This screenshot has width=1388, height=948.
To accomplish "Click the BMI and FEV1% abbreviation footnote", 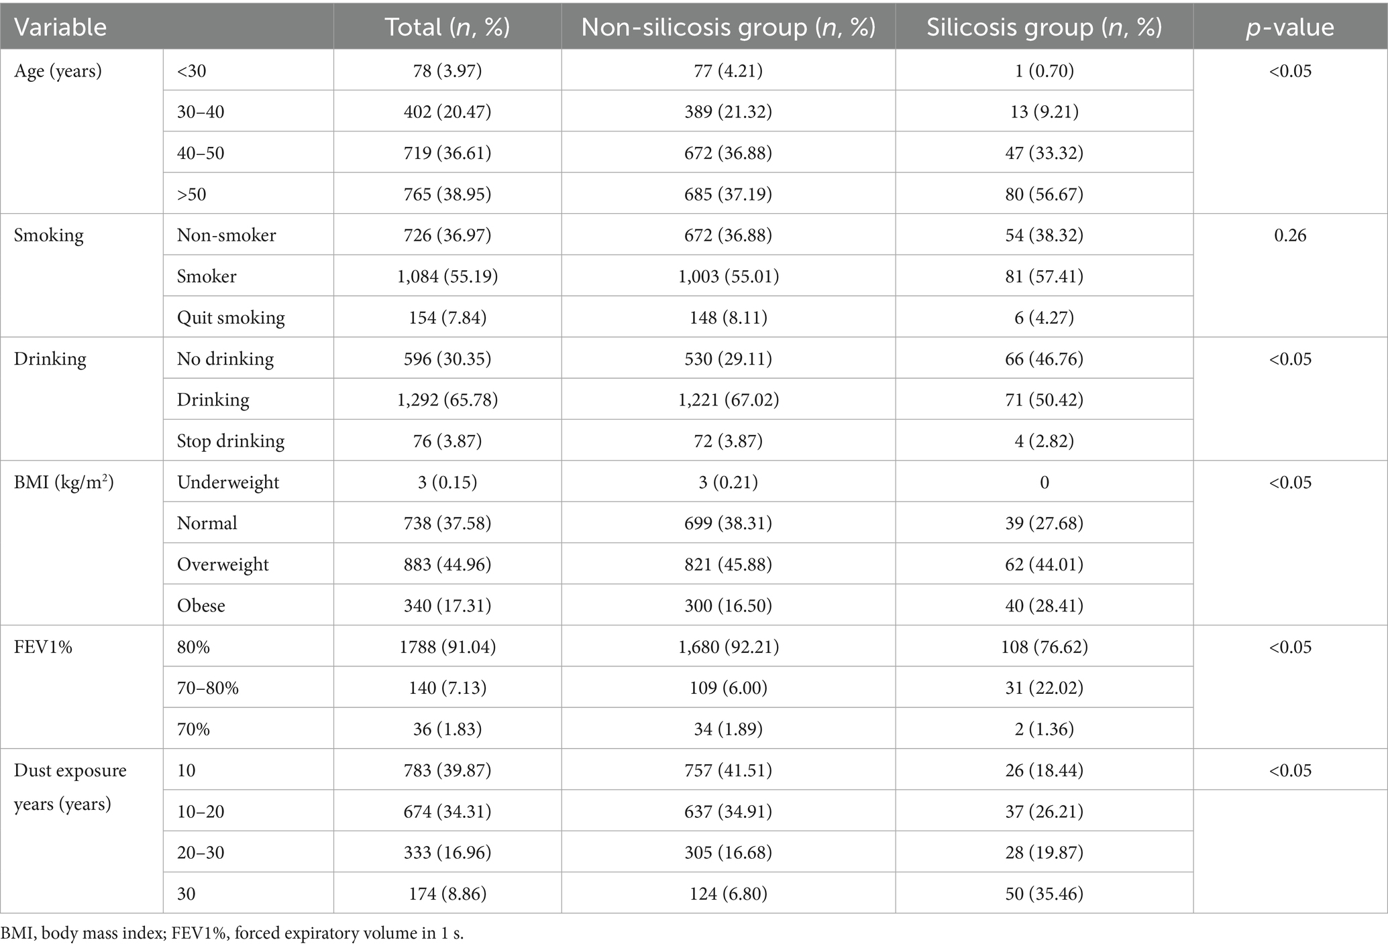I will pyautogui.click(x=232, y=933).
